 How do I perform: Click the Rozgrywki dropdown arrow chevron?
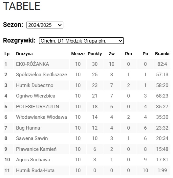(x=120, y=41)
